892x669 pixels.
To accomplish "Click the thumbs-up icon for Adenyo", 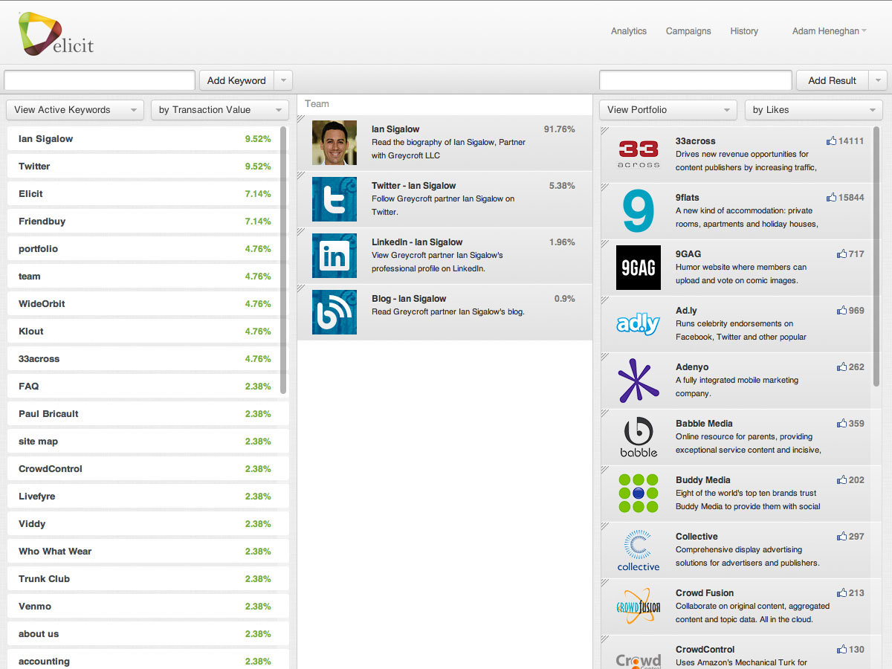I will click(x=841, y=366).
